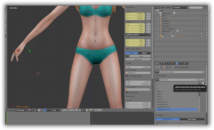The height and width of the screenshot is (130, 214).
Task: Collapse the View panel
Action: [126, 63]
